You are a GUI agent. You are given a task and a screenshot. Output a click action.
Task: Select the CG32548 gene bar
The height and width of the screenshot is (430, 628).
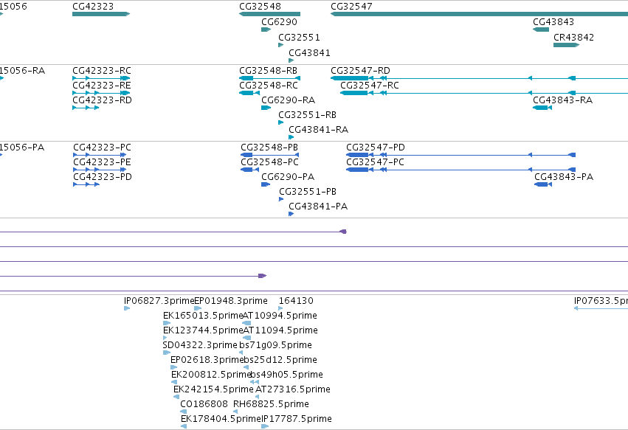pyautogui.click(x=269, y=14)
